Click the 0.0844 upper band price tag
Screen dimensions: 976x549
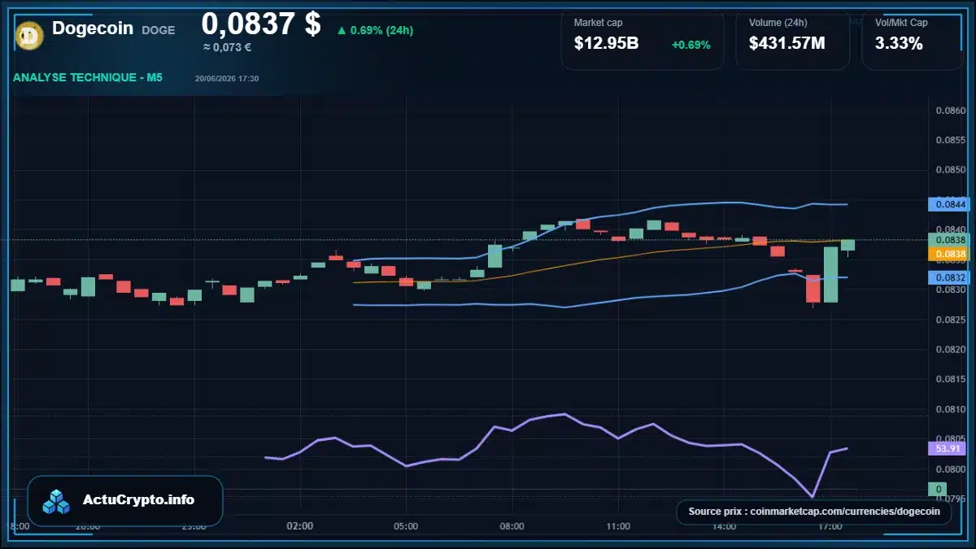point(950,204)
